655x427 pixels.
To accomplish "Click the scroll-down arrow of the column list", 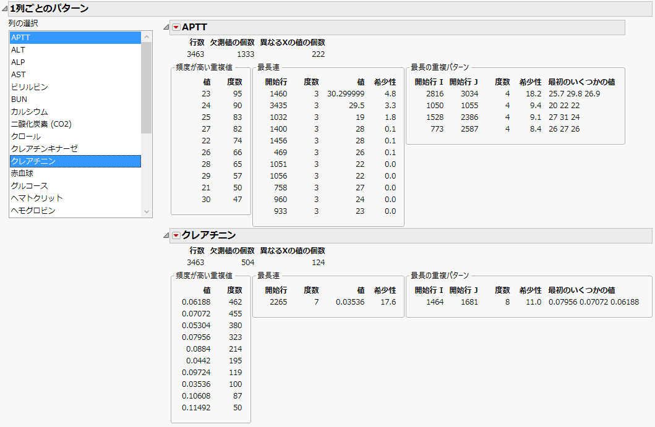I will click(x=145, y=211).
